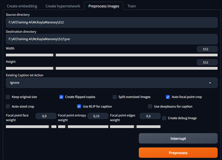This screenshot has width=222, height=160.
Task: Tick the Auto-sized crop checkbox
Action: [x=8, y=106]
